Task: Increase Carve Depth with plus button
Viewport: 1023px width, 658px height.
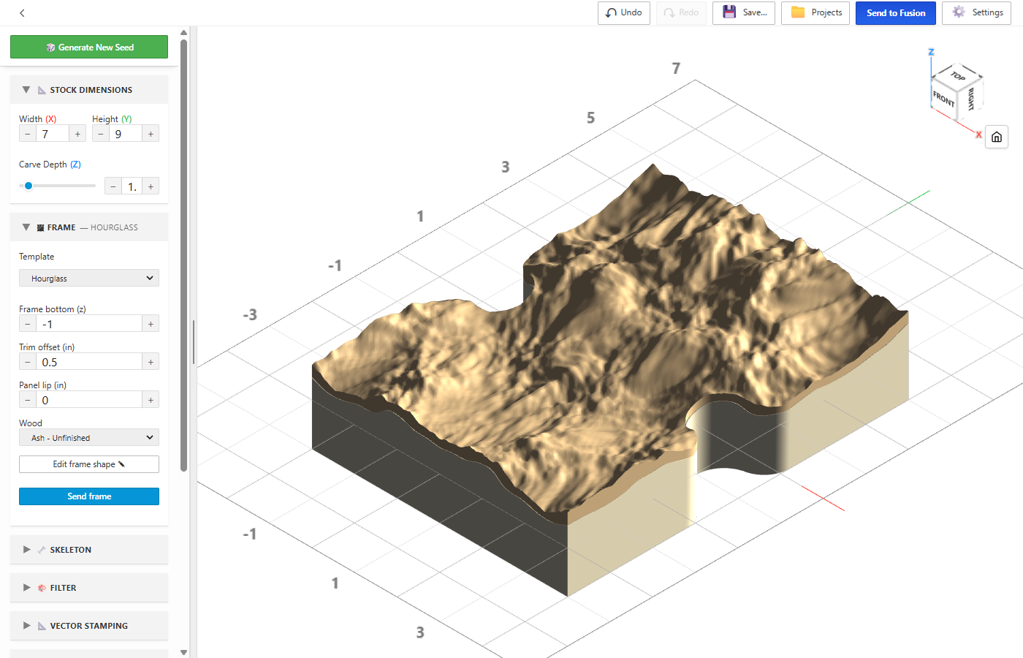Action: click(151, 186)
